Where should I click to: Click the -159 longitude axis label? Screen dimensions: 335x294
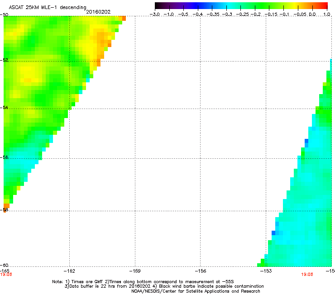(x=135, y=271)
